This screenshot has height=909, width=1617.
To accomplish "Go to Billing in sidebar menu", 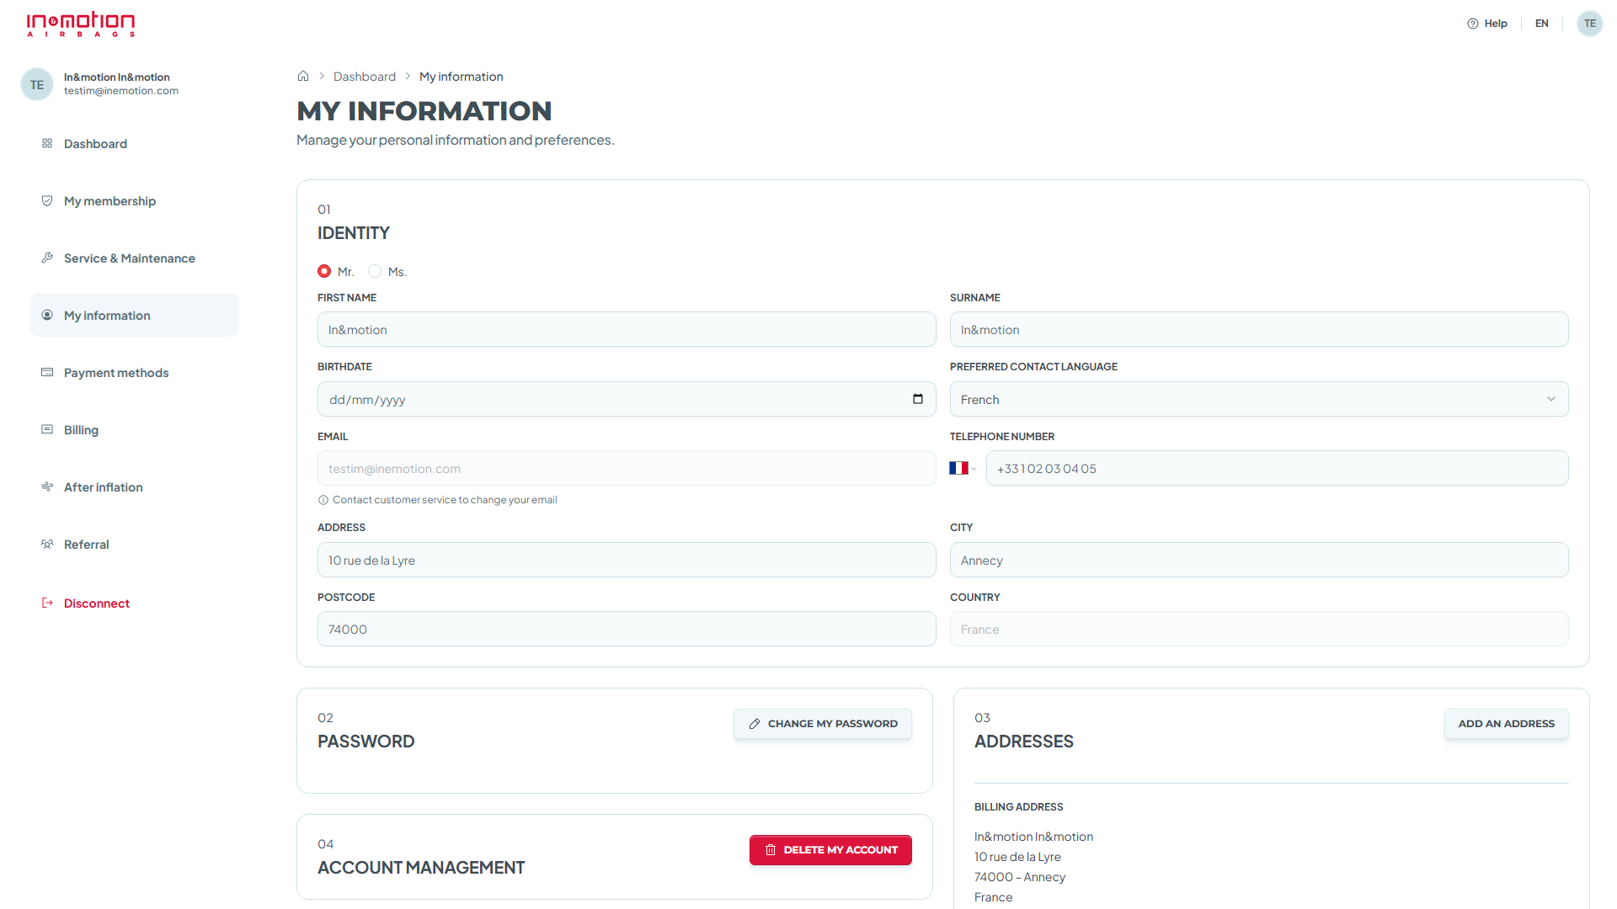I will point(81,429).
